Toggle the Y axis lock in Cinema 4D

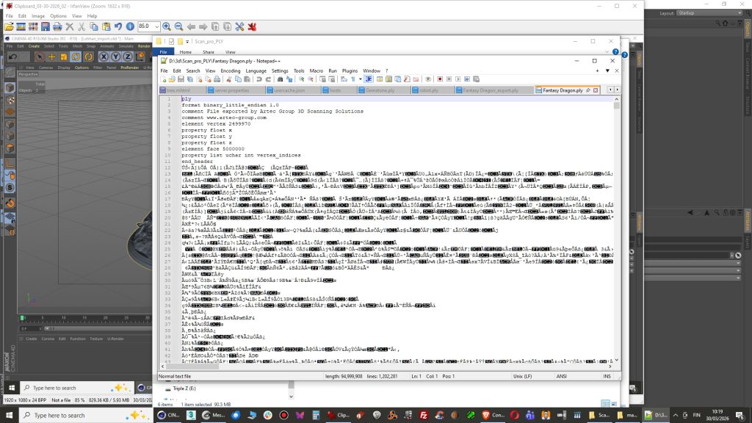pos(116,57)
